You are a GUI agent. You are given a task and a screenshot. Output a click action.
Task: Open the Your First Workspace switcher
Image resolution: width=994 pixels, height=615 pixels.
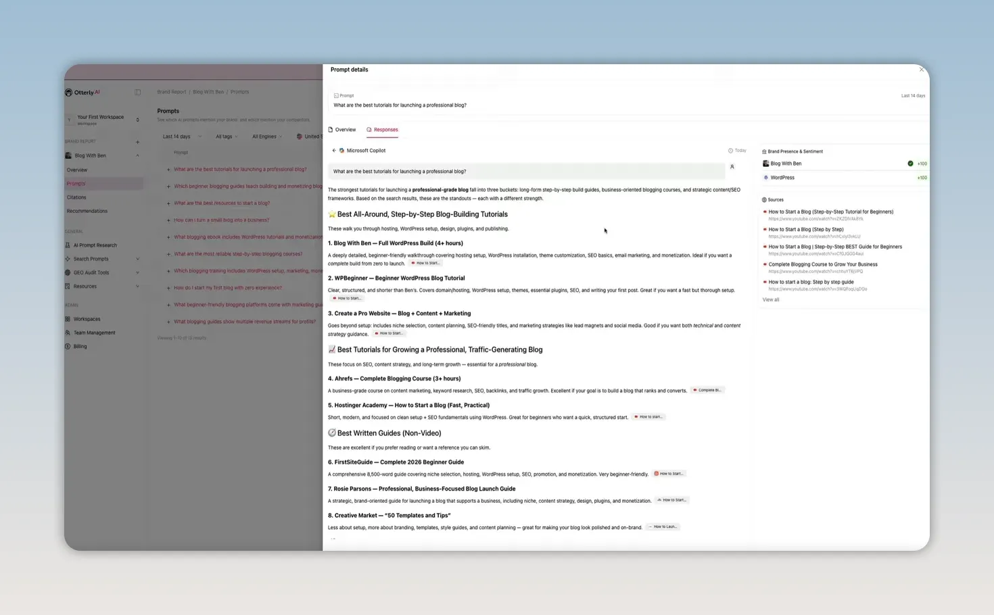[104, 120]
